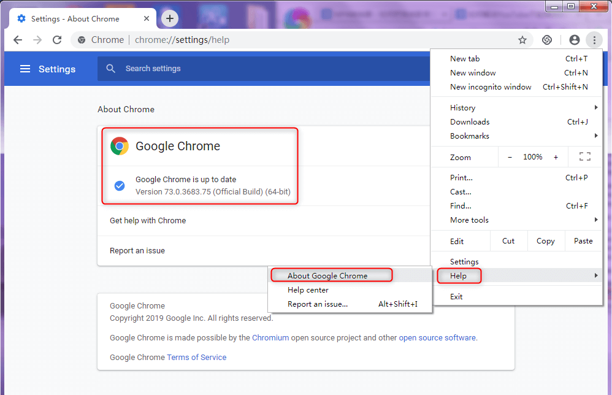Select Report an issue... in Help submenu
This screenshot has width=612, height=395.
tap(350, 304)
